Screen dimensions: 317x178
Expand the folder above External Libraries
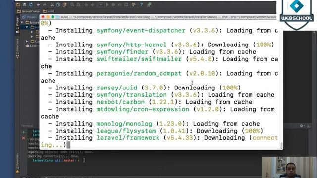[27, 41]
